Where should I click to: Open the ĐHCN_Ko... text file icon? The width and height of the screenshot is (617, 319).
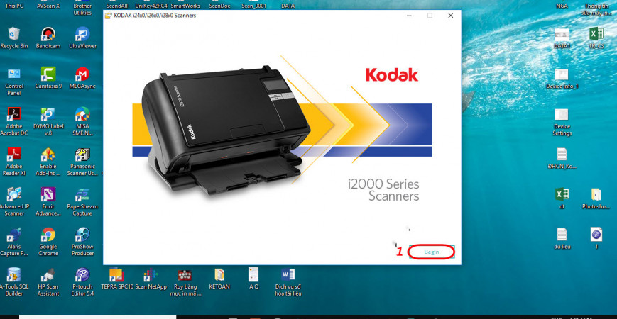pos(562,158)
